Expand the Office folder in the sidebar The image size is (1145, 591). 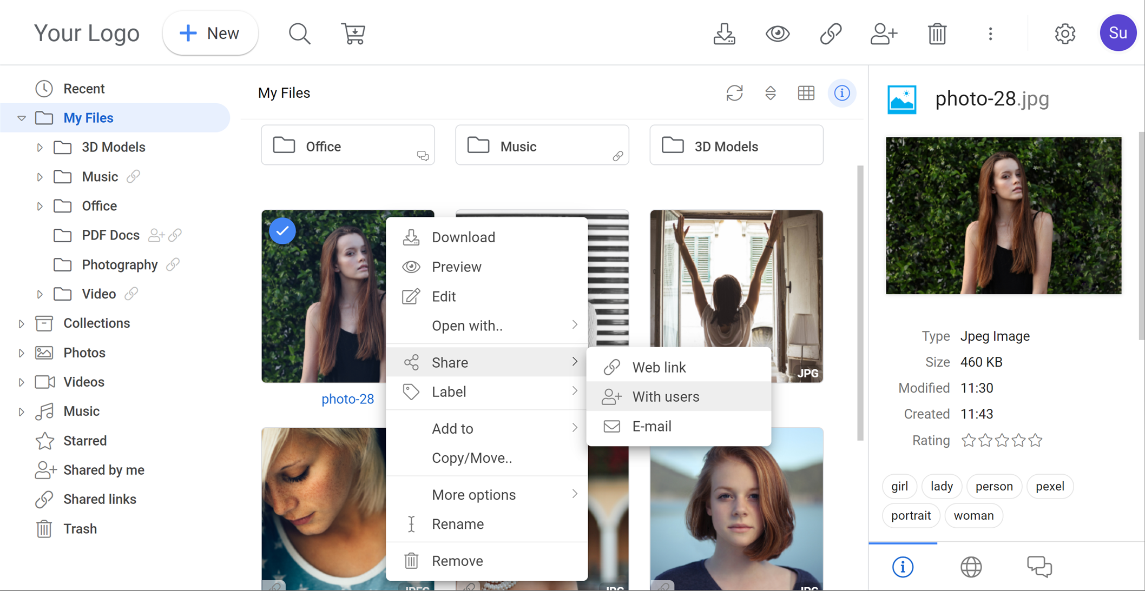(x=40, y=205)
